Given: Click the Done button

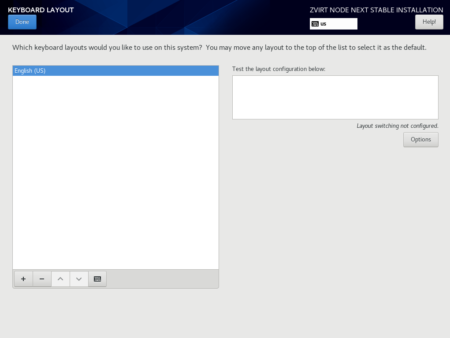Looking at the screenshot, I should click(x=22, y=22).
